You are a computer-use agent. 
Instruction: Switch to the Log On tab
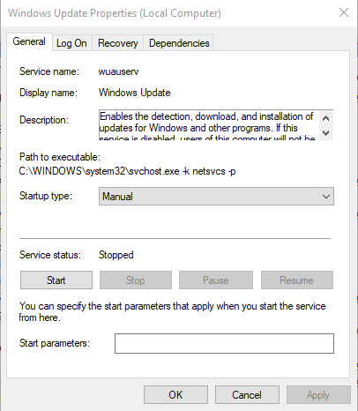72,43
